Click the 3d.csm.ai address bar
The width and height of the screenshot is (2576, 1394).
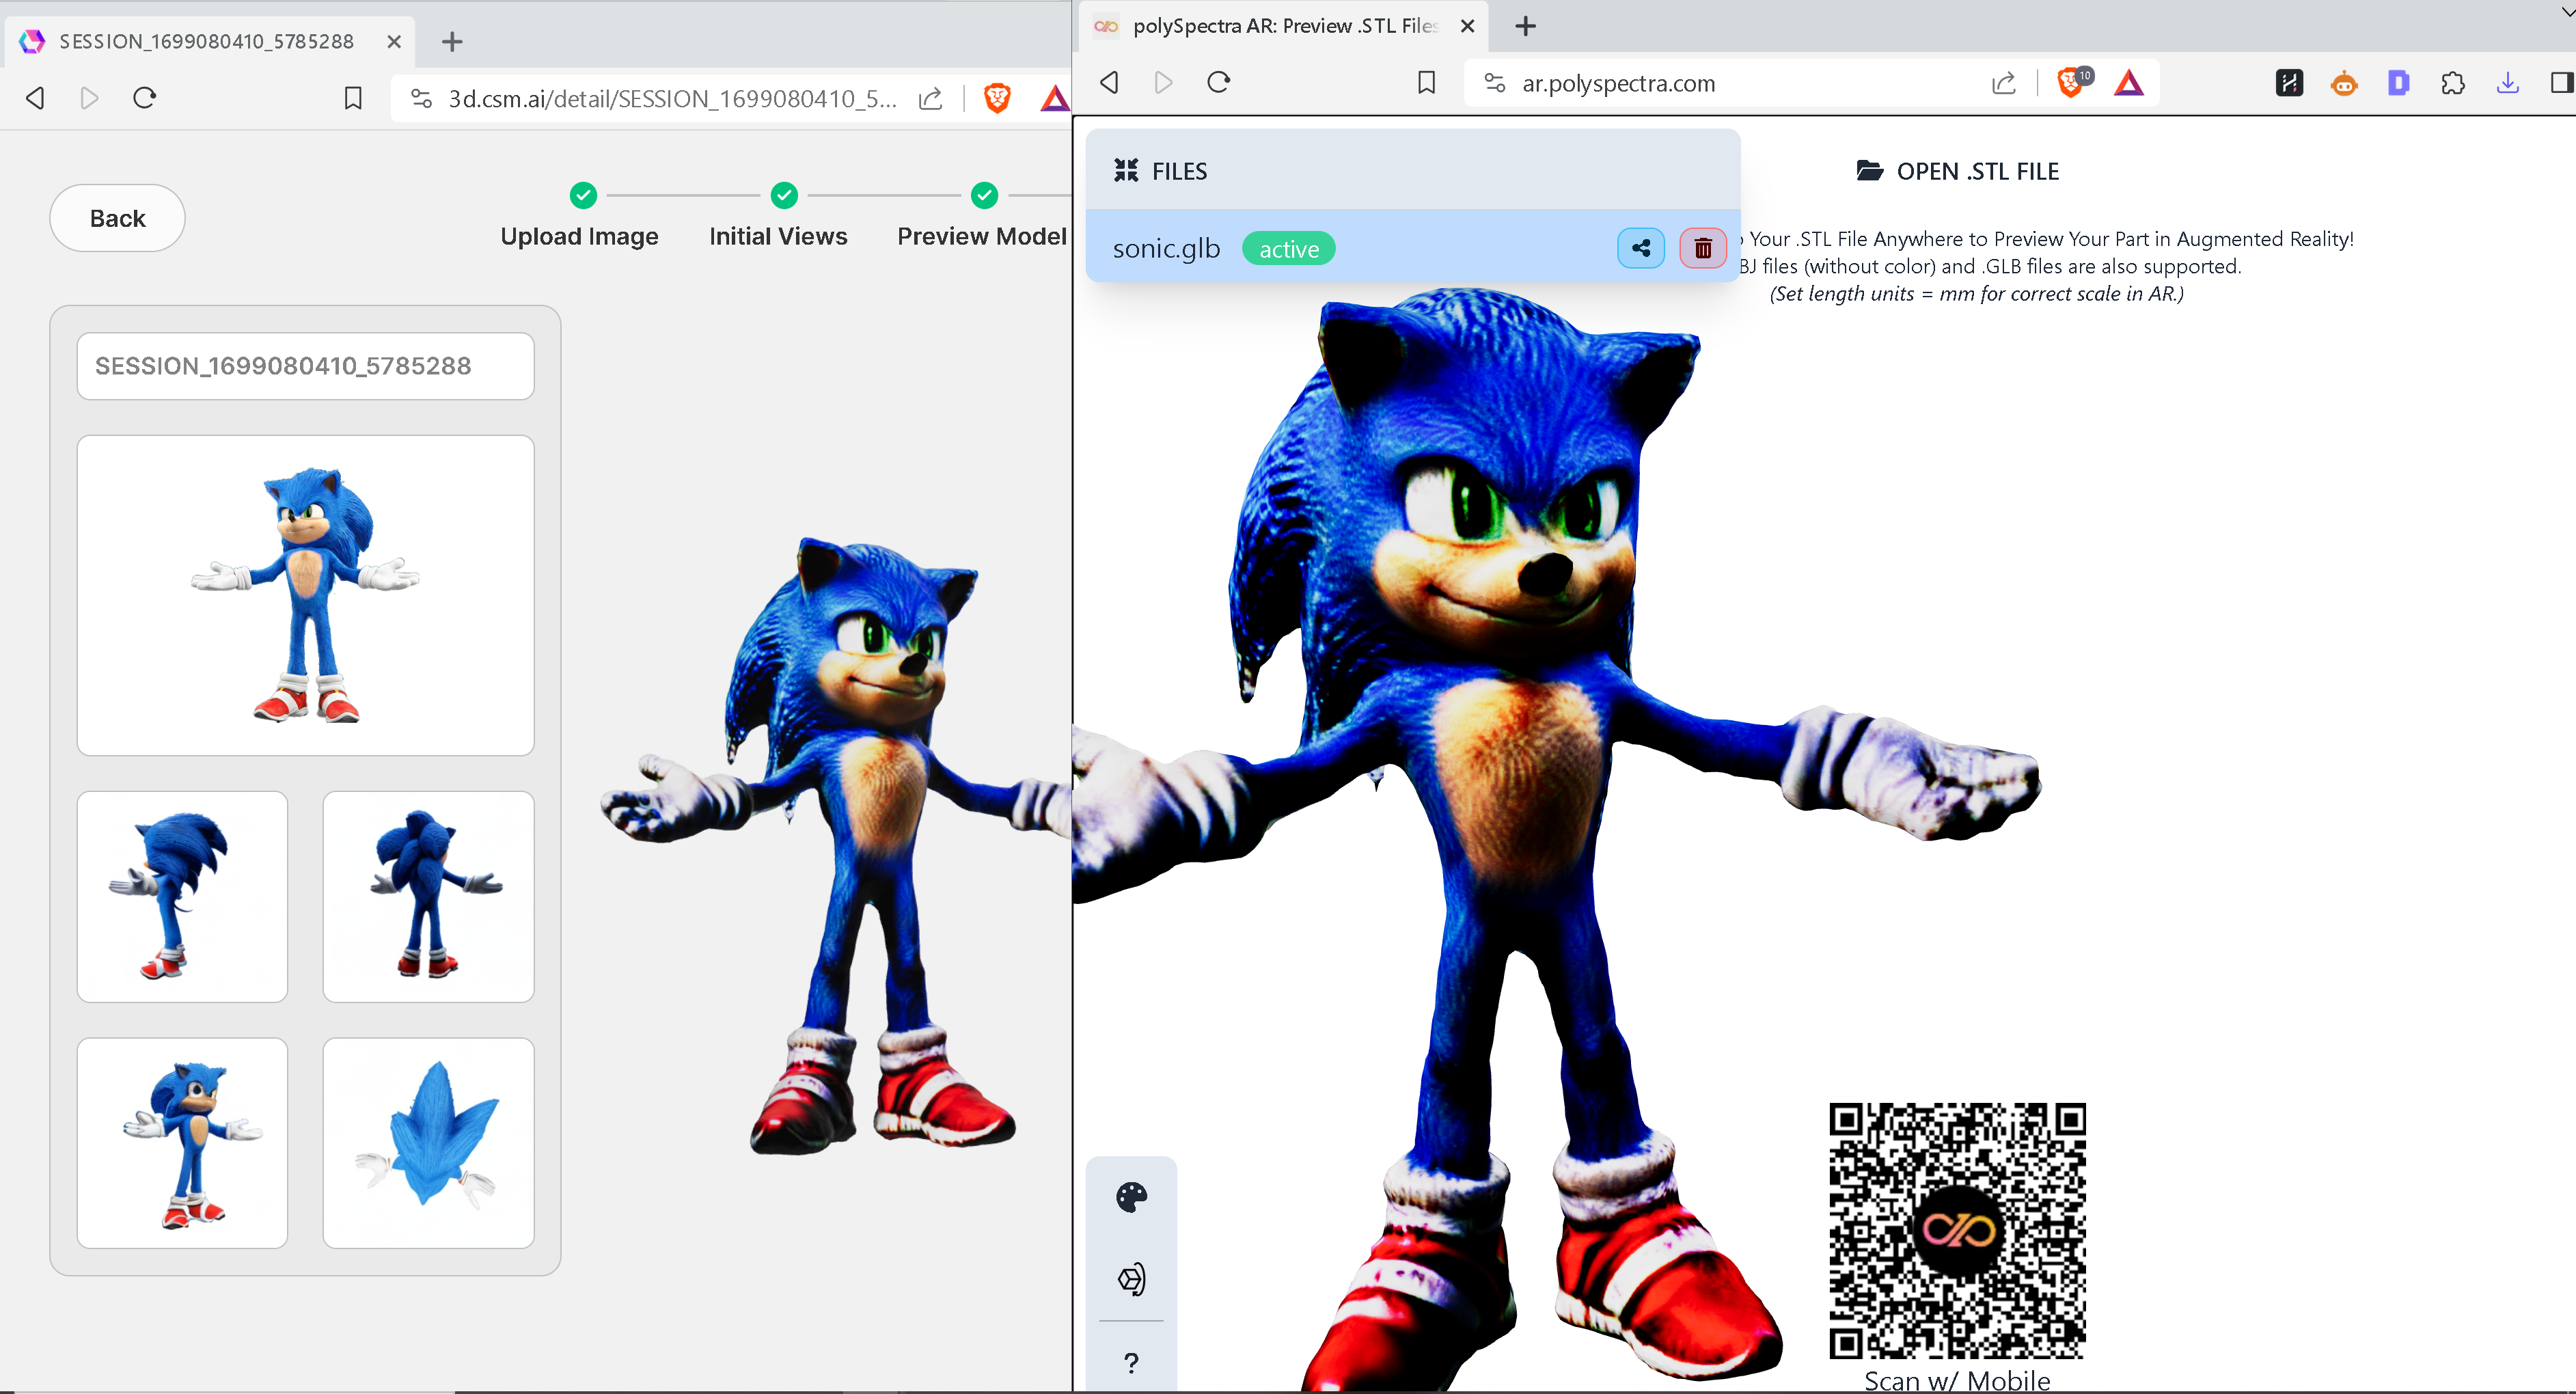[672, 98]
